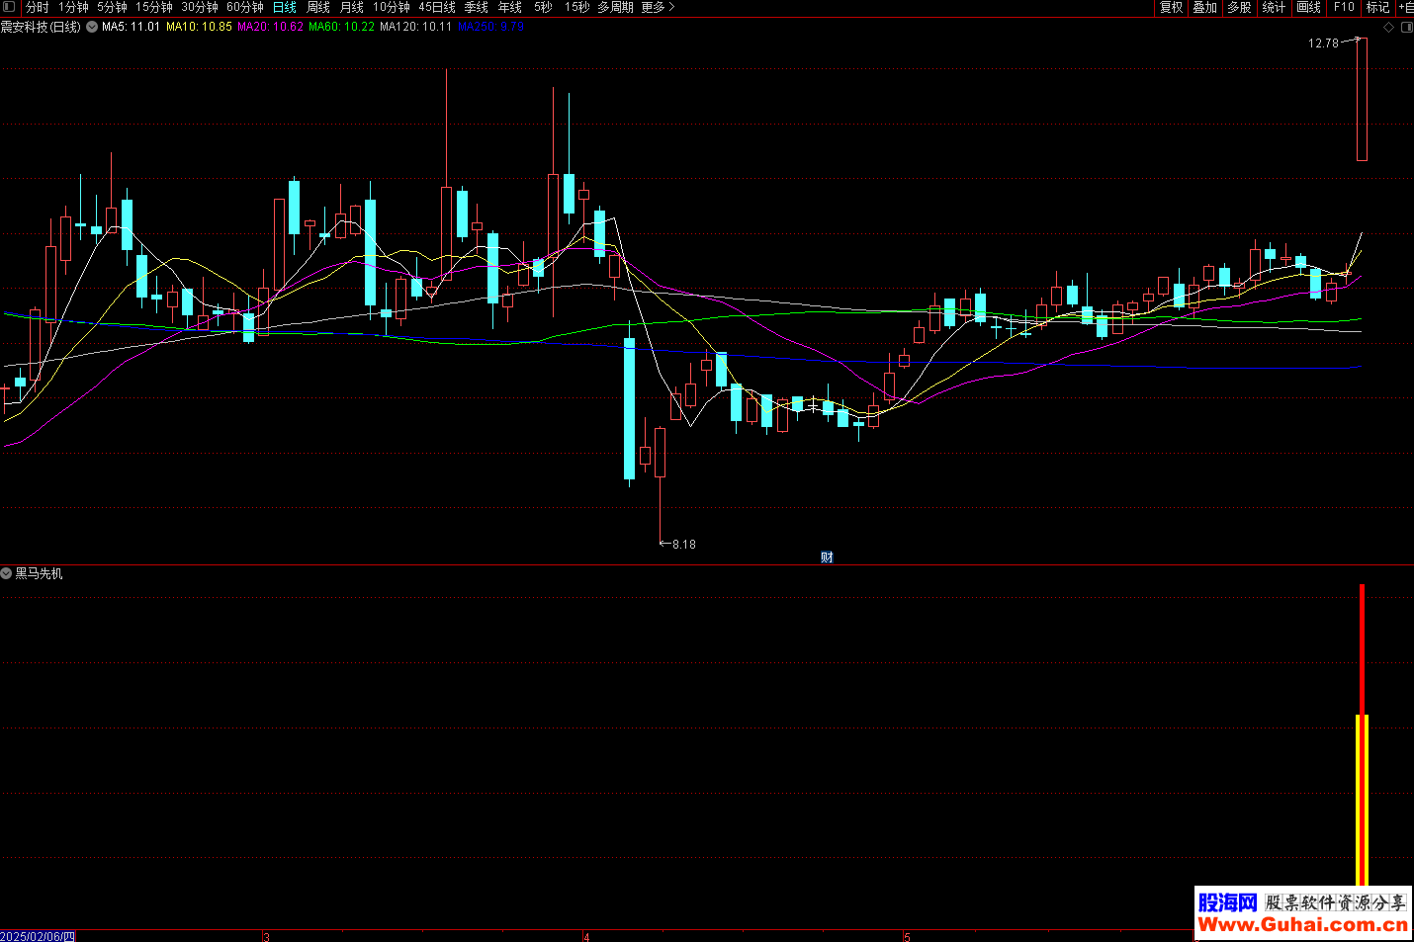The height and width of the screenshot is (942, 1414).
Task: Select the 5秒 period tab
Action: (543, 7)
